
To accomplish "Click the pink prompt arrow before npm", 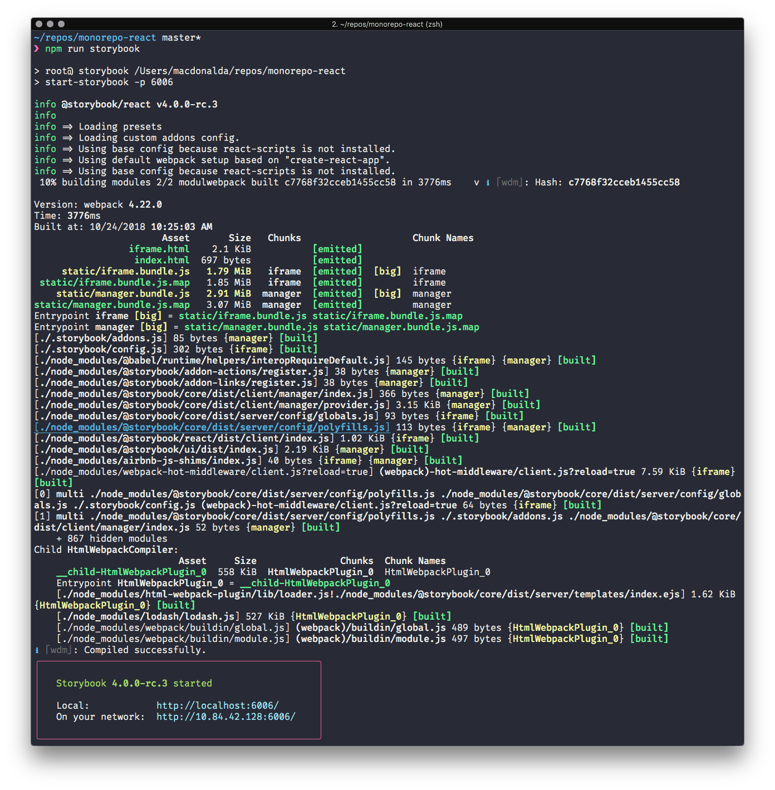I will [x=37, y=48].
